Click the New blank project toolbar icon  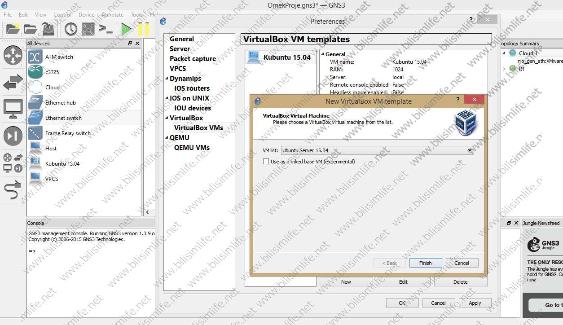pyautogui.click(x=13, y=29)
